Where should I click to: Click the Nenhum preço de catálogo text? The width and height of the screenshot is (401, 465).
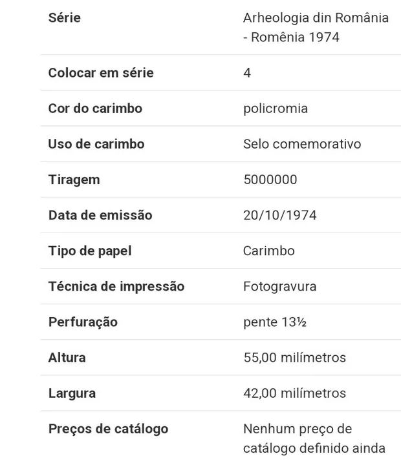[314, 438]
